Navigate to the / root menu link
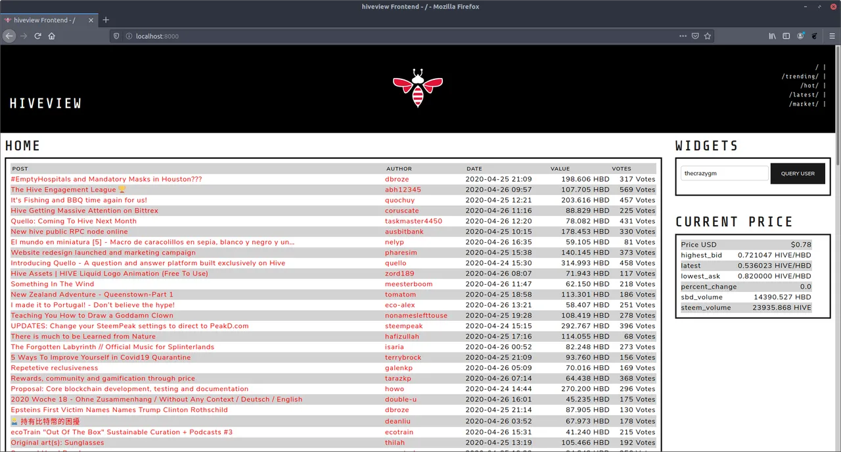This screenshot has width=841, height=452. (x=818, y=67)
